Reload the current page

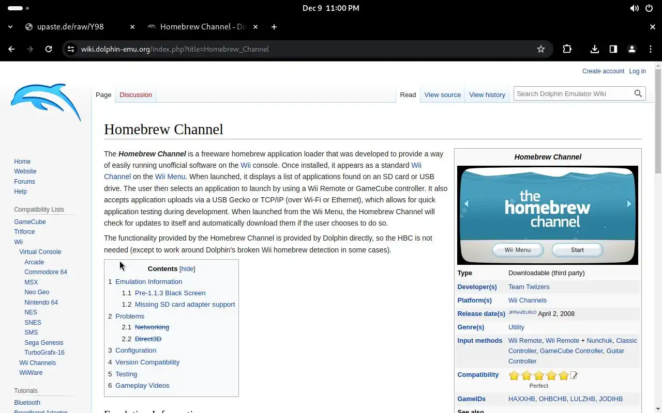click(49, 49)
